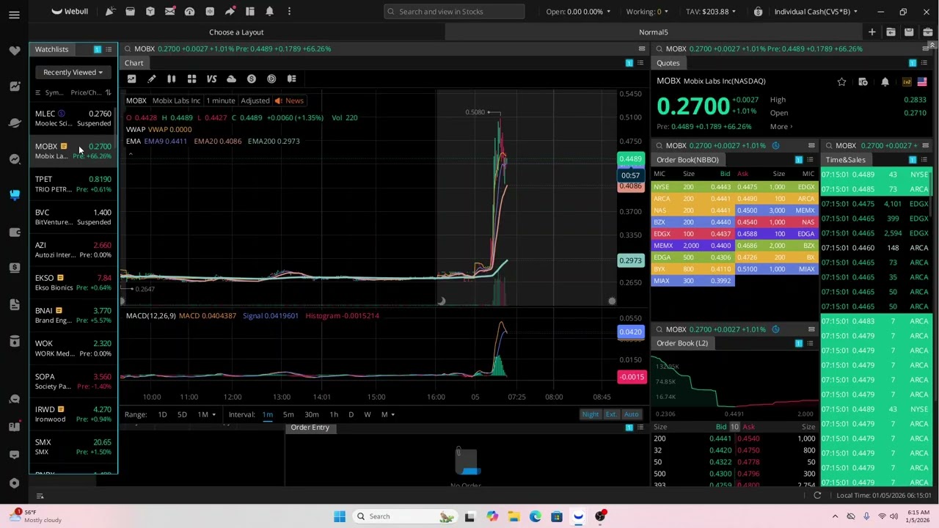Click the dollar sign icon in chart toolbar
Image resolution: width=939 pixels, height=528 pixels.
click(252, 78)
